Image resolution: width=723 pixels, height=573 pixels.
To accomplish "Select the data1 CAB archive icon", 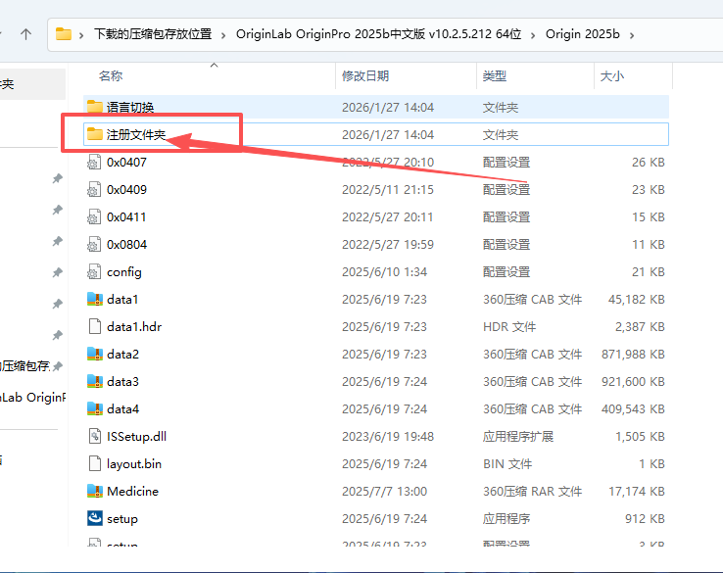I will 94,299.
